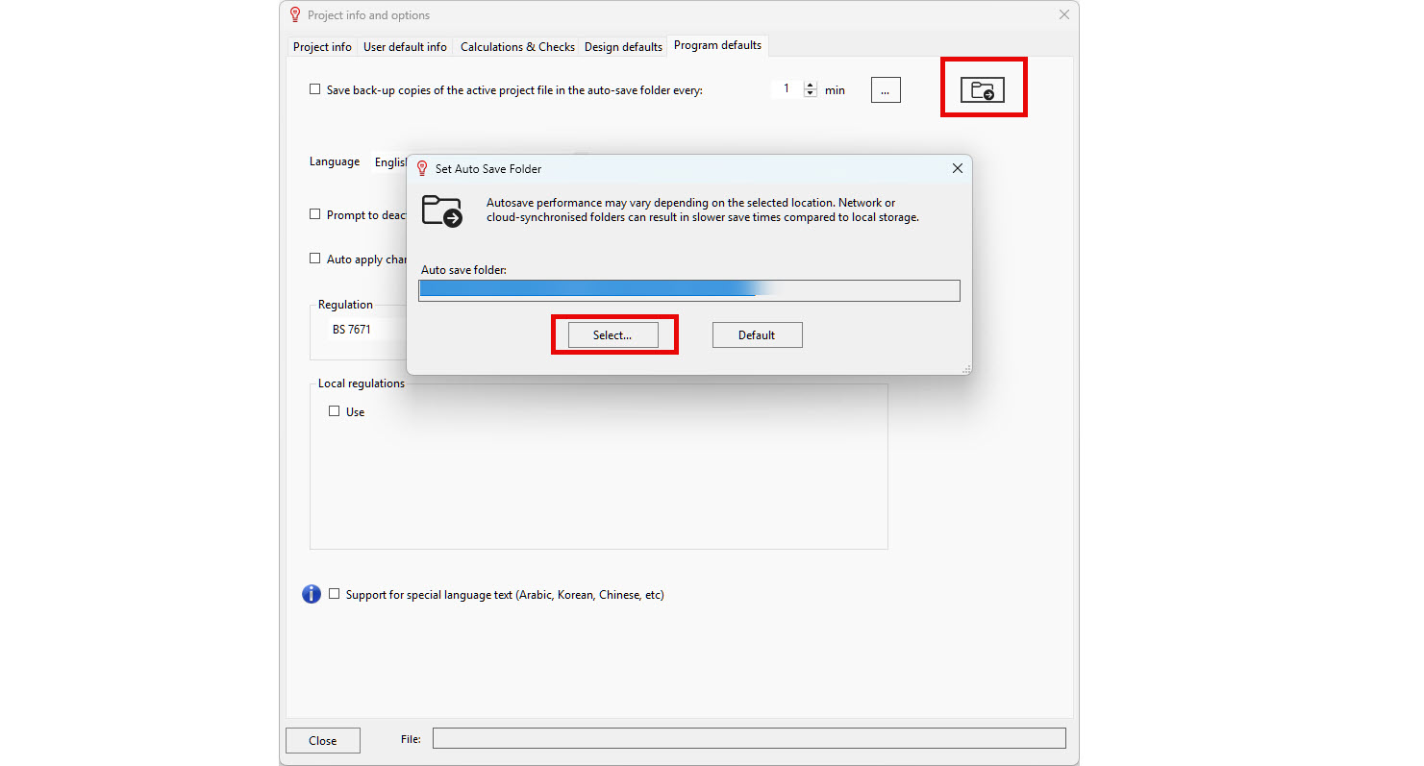Viewport: 1424px width, 766px height.
Task: Click the highlighted Auto save folder path field
Action: (x=688, y=290)
